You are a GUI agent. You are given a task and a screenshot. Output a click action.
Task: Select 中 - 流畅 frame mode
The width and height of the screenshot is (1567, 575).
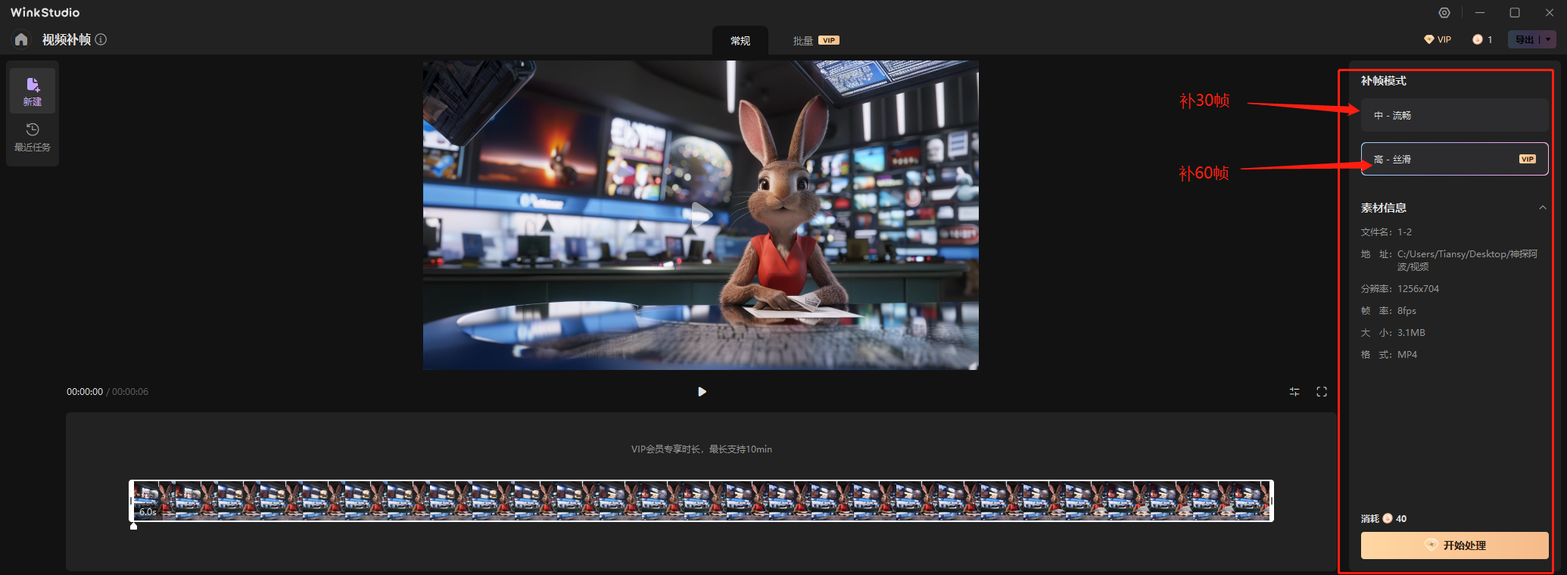1454,115
